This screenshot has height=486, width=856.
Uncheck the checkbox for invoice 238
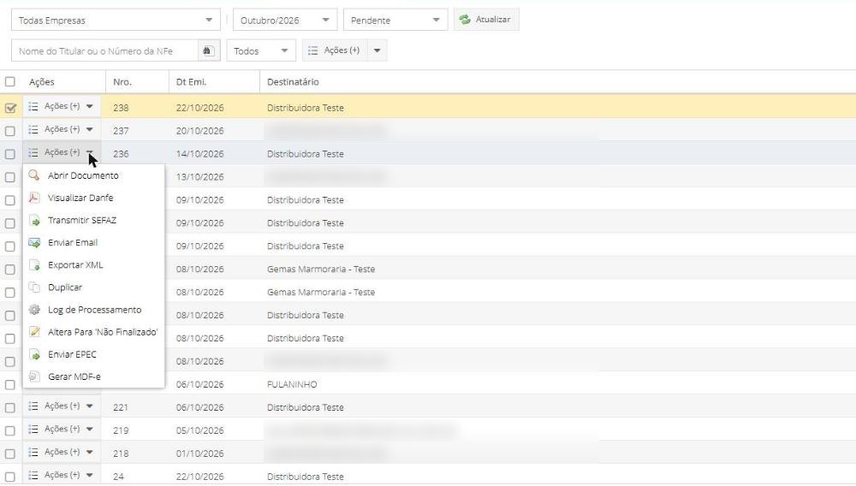[9, 108]
